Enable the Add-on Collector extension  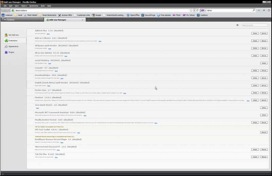coord(255,41)
